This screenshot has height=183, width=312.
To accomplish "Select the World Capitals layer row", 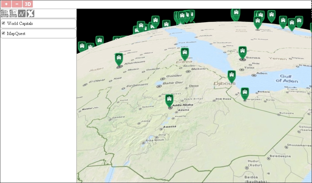I will click(38, 23).
